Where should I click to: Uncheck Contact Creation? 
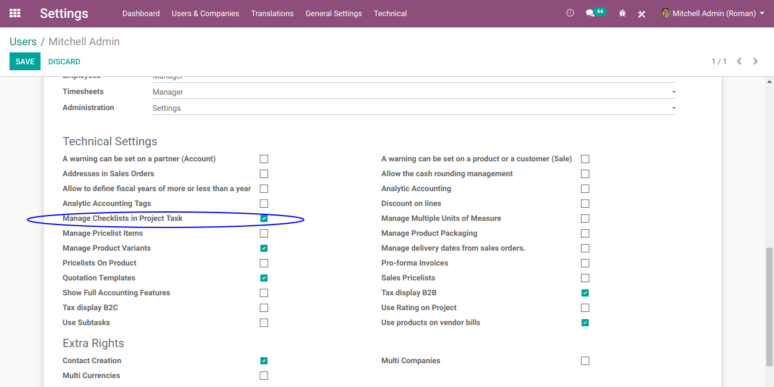tap(264, 361)
